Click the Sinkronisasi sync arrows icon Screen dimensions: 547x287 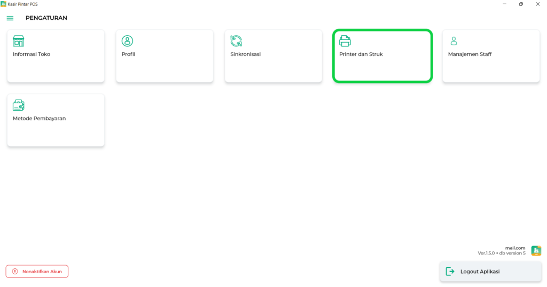pyautogui.click(x=236, y=41)
